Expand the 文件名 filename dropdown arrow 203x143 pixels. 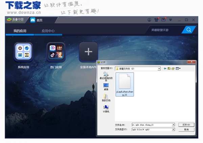[x=173, y=125]
